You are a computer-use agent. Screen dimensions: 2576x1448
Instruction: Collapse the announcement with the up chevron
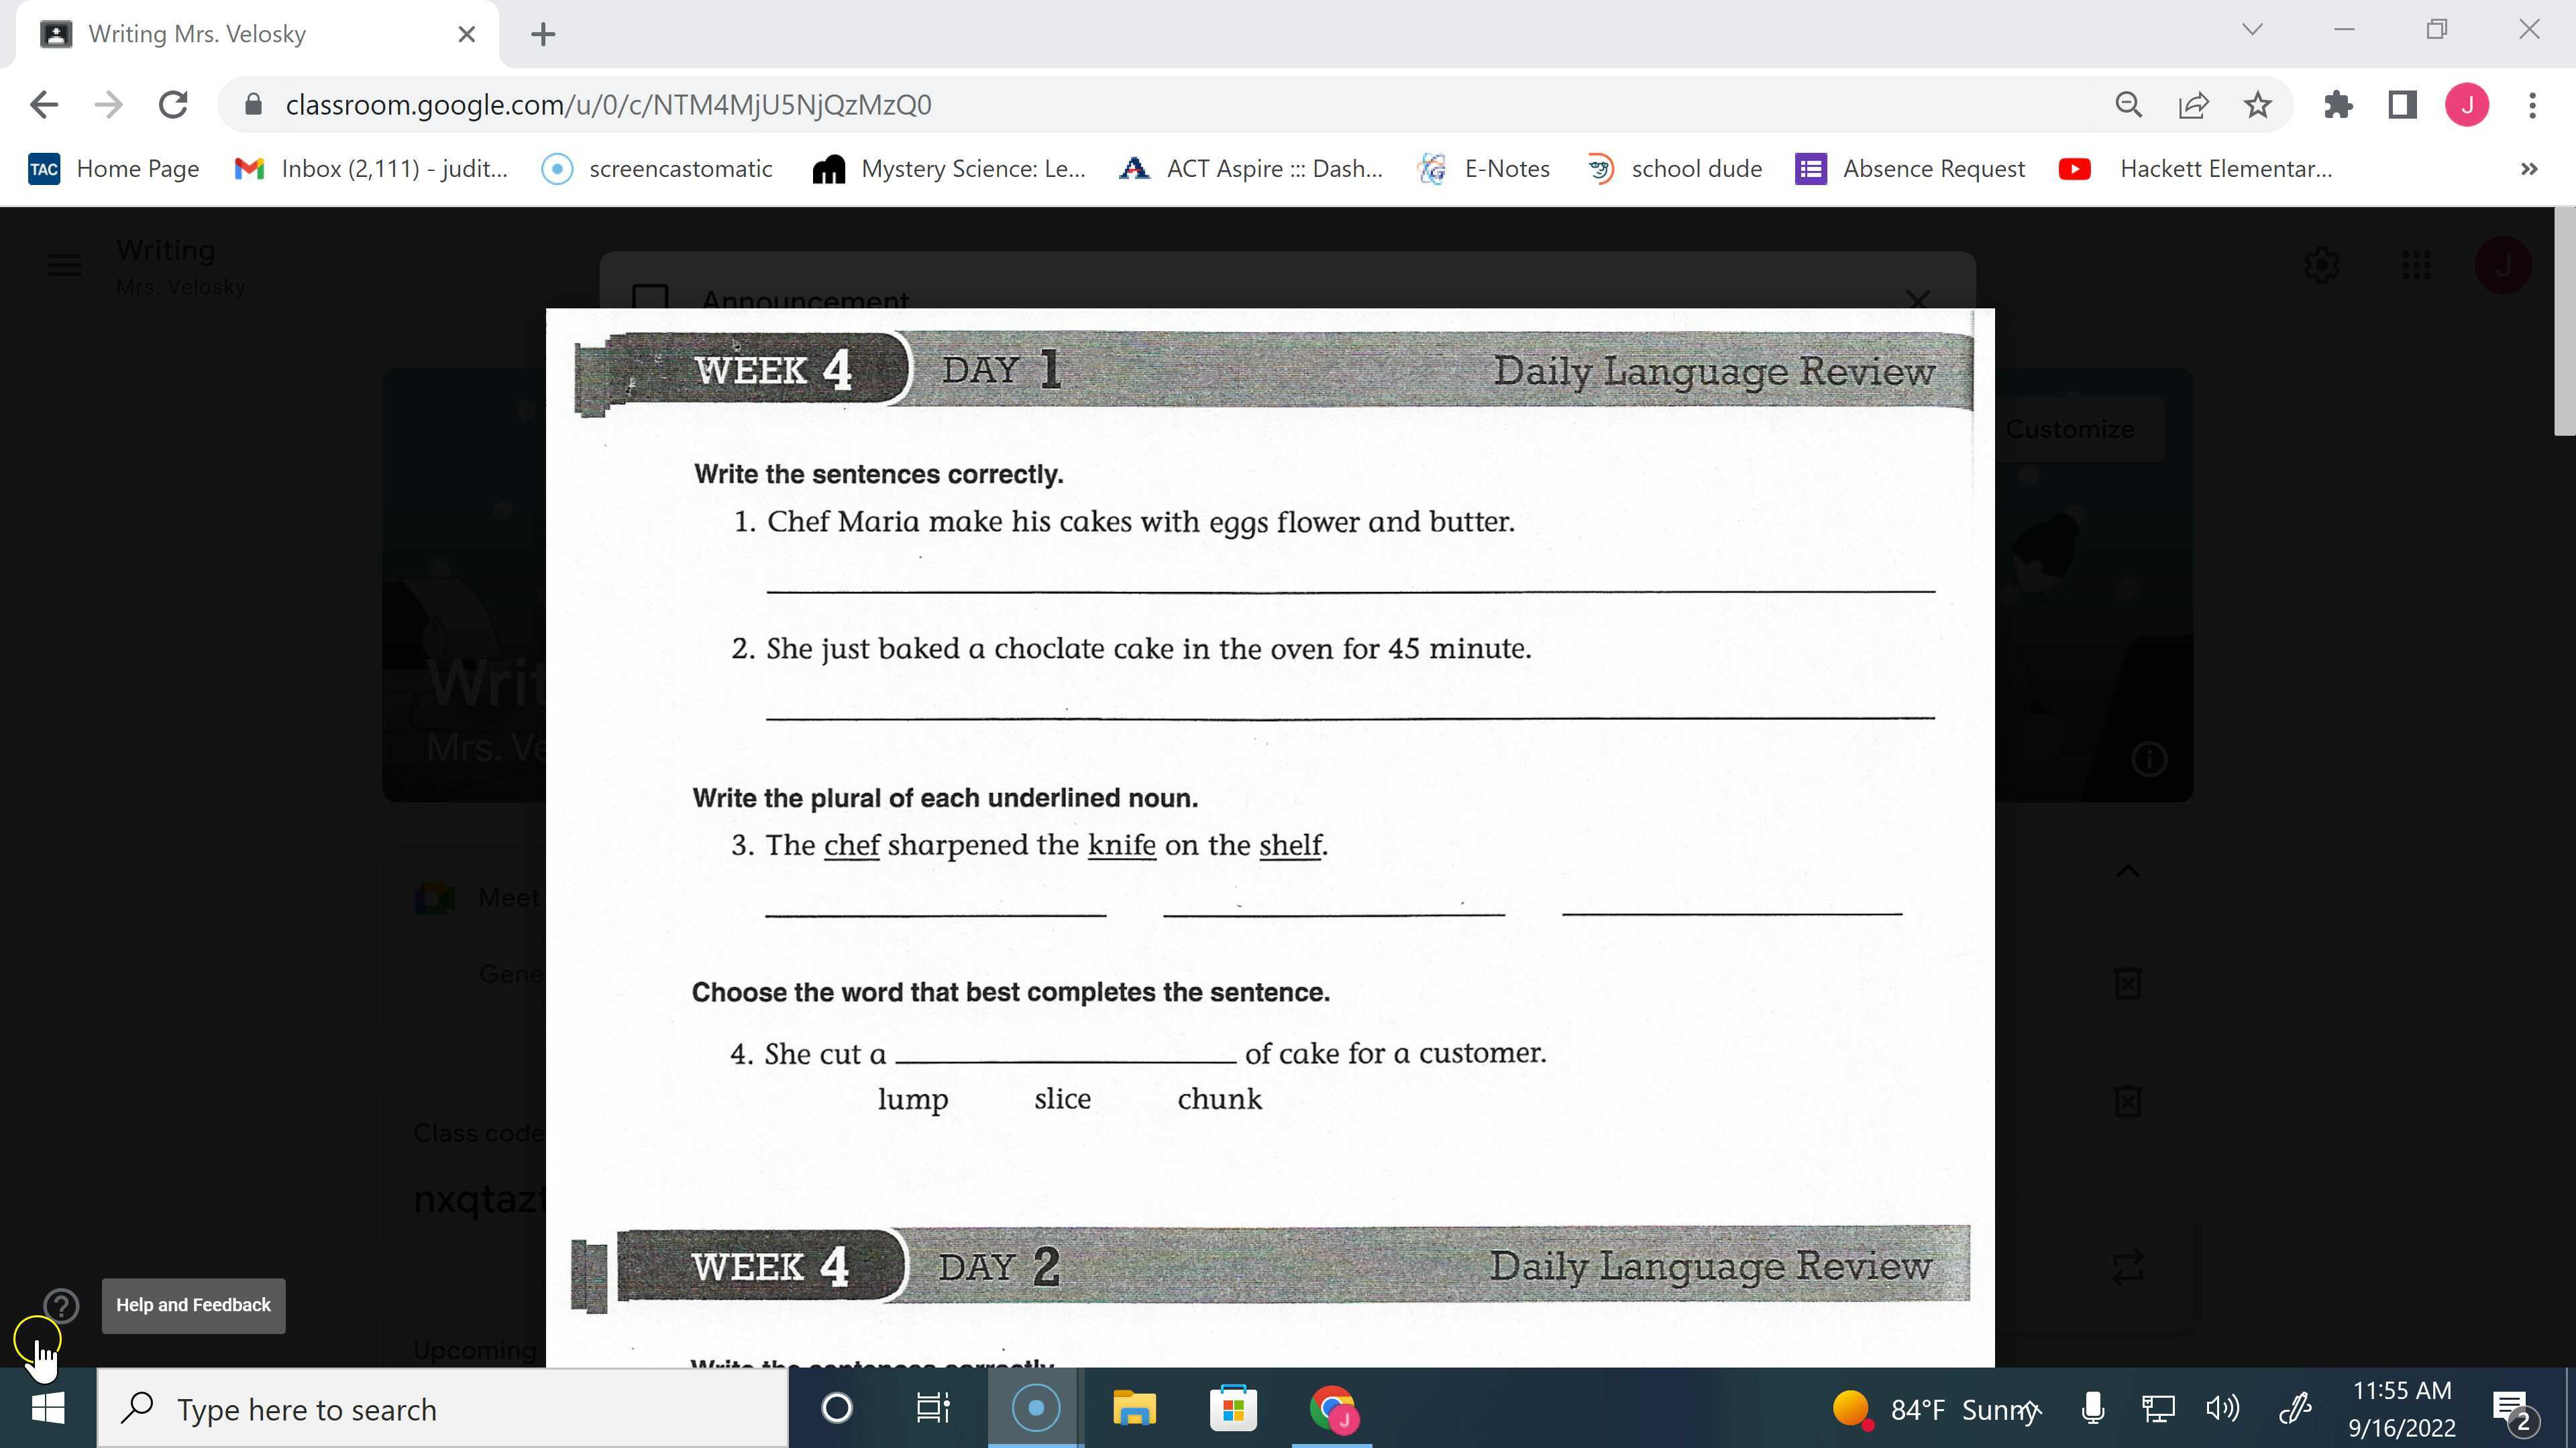[x=2129, y=869]
